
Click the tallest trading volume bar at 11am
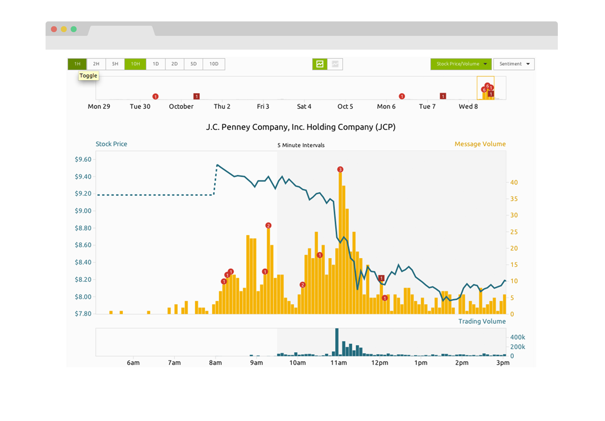coord(337,342)
